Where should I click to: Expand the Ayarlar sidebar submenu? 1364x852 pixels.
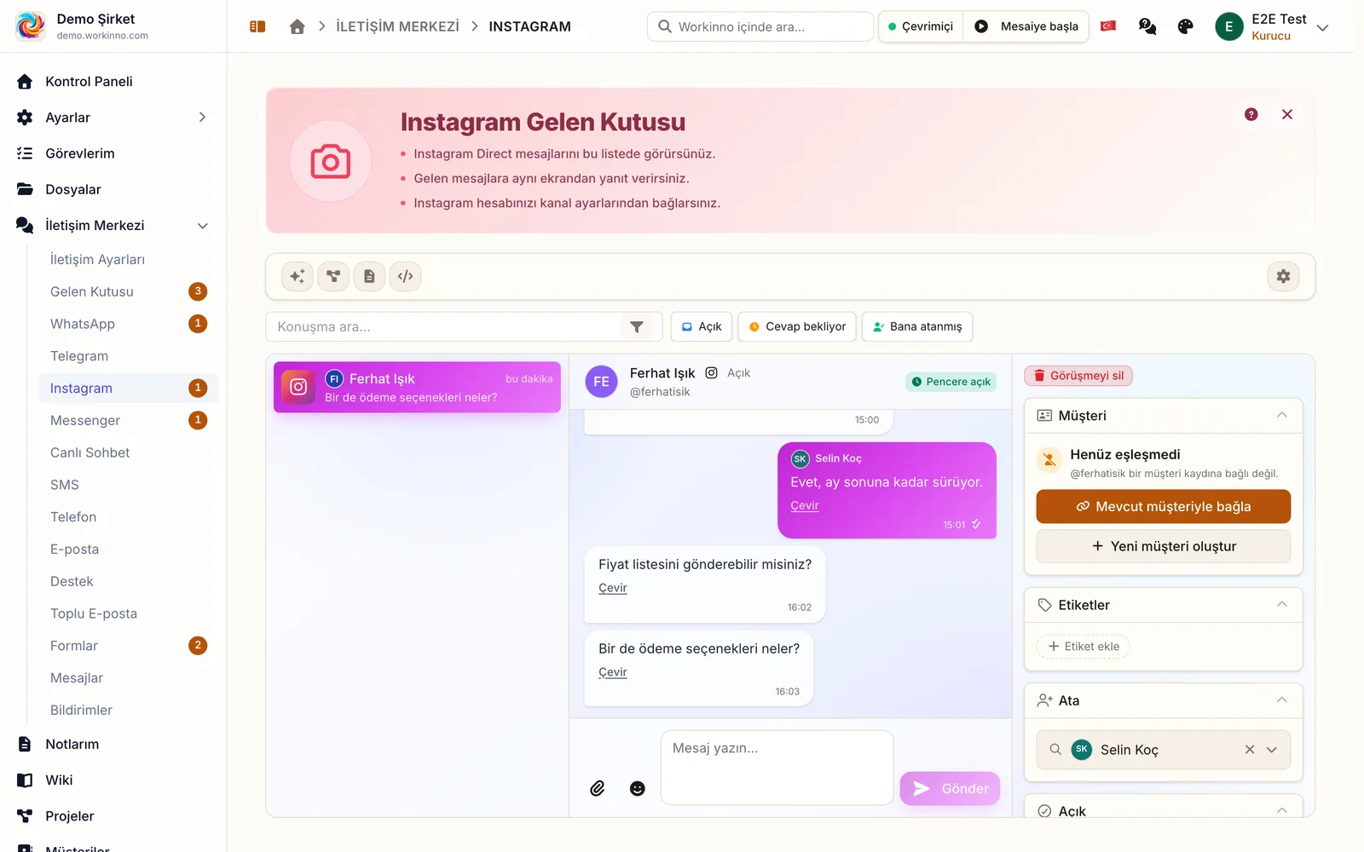[202, 118]
